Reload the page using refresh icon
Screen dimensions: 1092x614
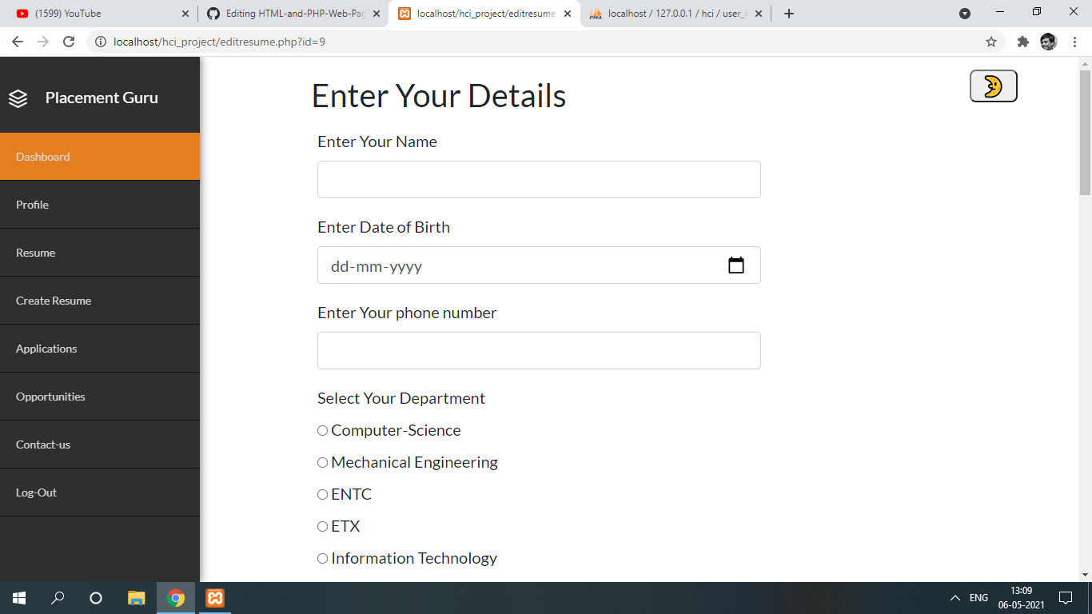[69, 42]
